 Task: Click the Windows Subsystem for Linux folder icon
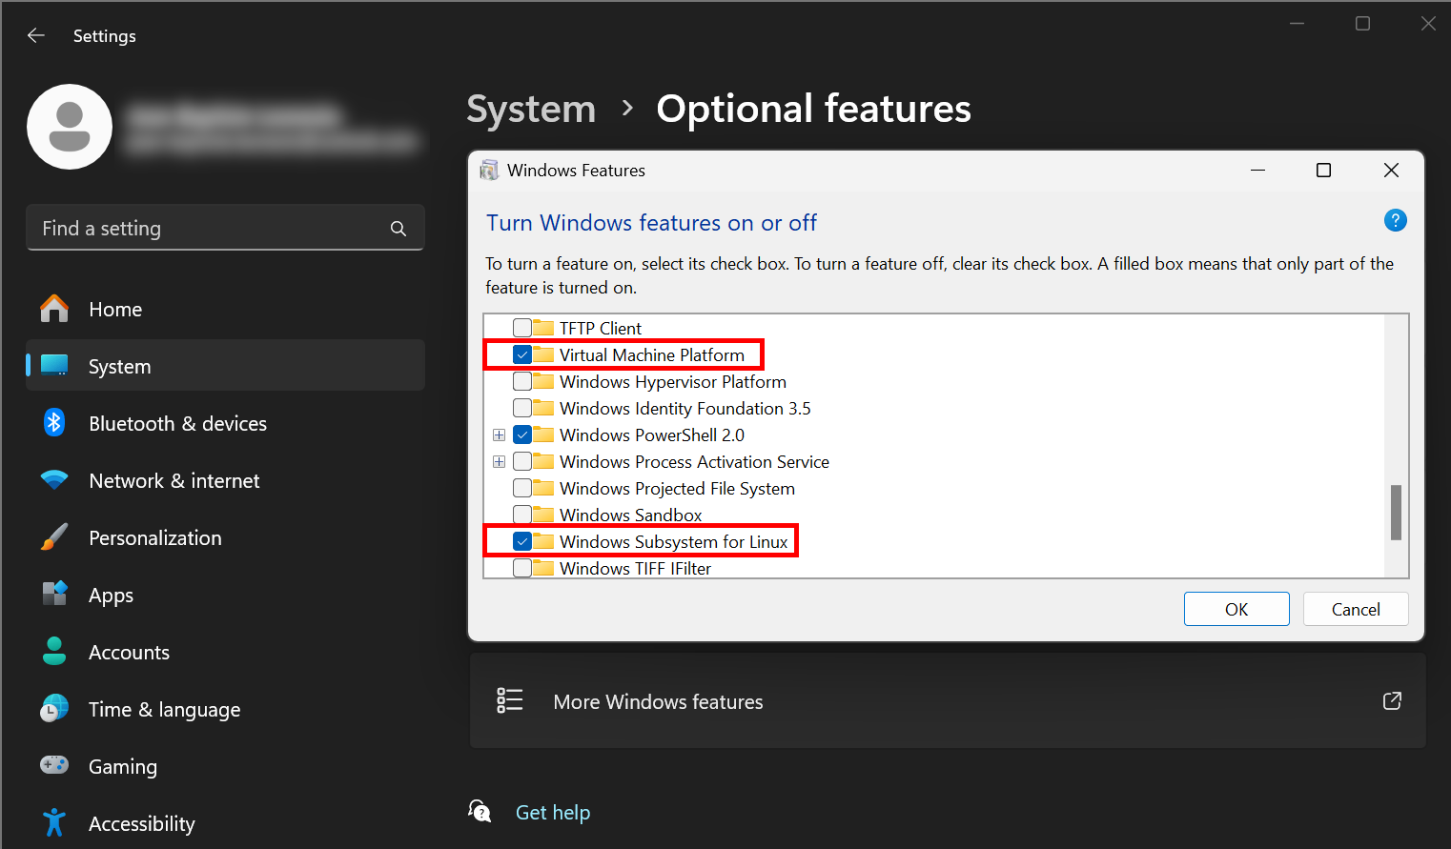[x=543, y=541]
